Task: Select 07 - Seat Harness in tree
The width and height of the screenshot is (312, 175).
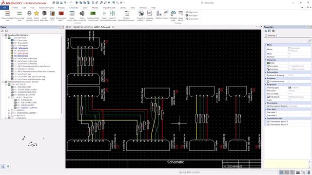Action: tap(21, 53)
